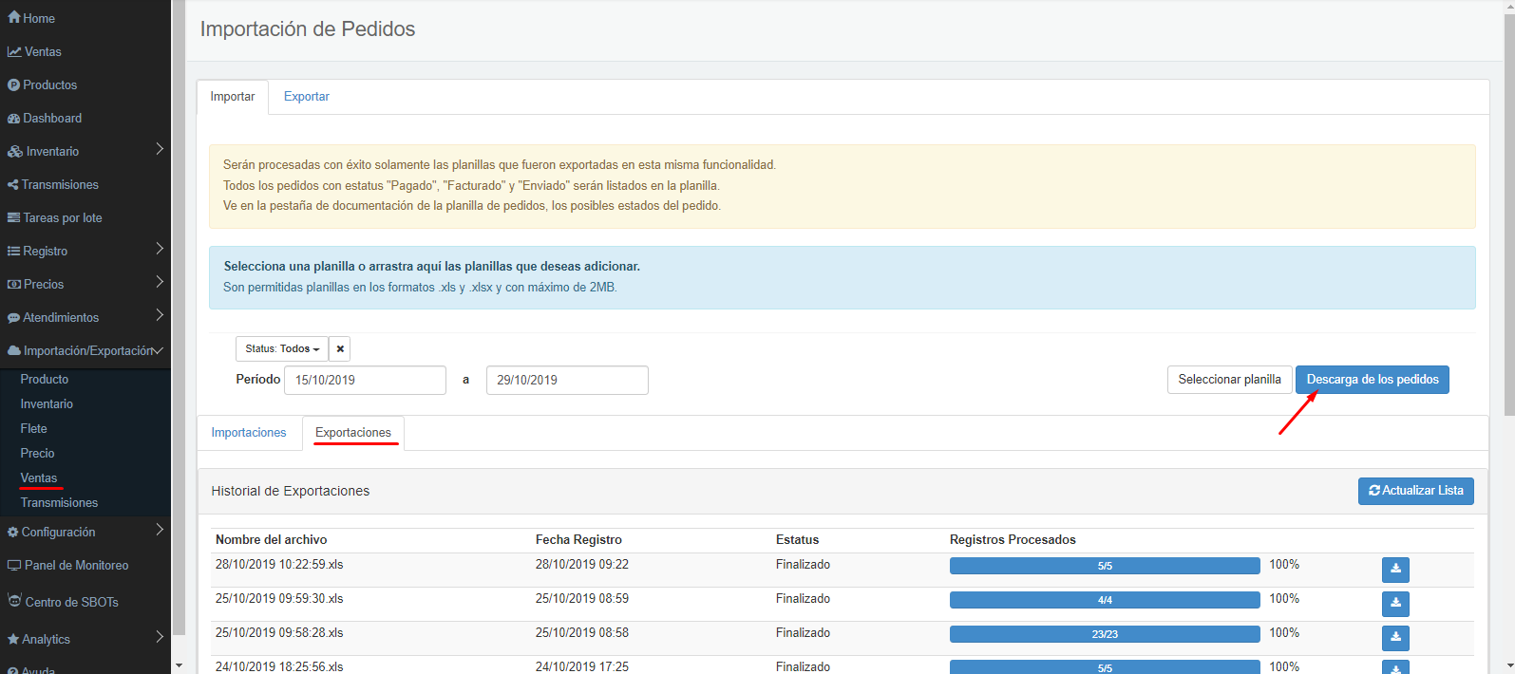Click the Ventas chart icon in sidebar
Image resolution: width=1515 pixels, height=674 pixels.
(x=14, y=52)
